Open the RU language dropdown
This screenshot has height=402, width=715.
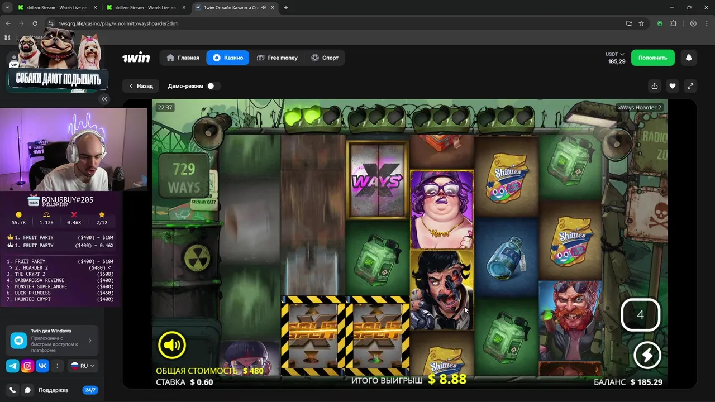coord(82,366)
